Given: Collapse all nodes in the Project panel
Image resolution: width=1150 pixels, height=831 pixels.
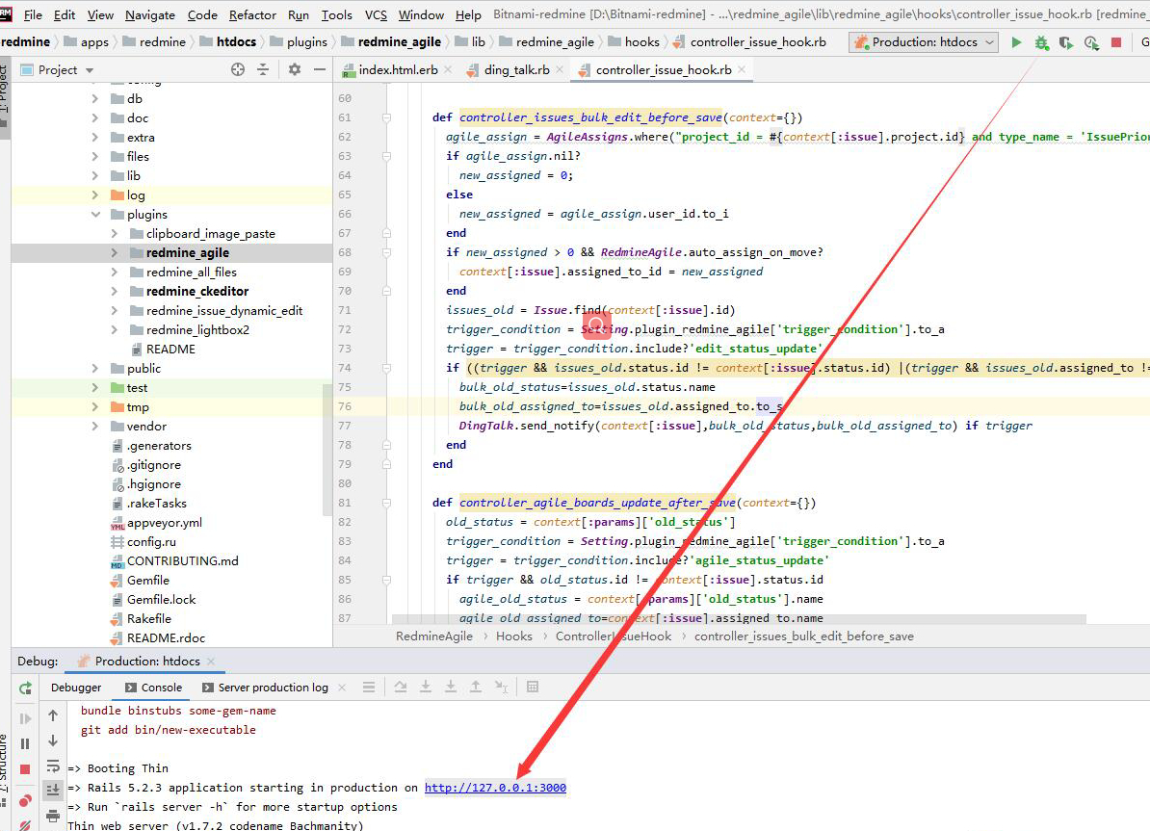Looking at the screenshot, I should click(263, 69).
